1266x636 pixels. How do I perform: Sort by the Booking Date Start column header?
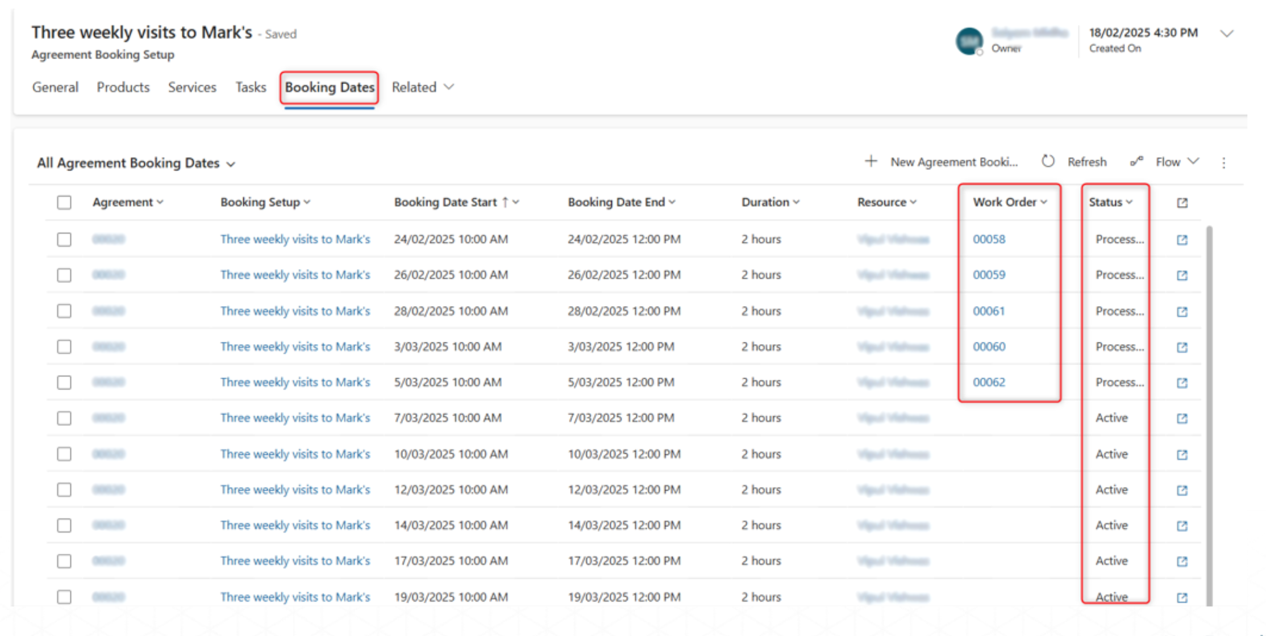coord(445,202)
